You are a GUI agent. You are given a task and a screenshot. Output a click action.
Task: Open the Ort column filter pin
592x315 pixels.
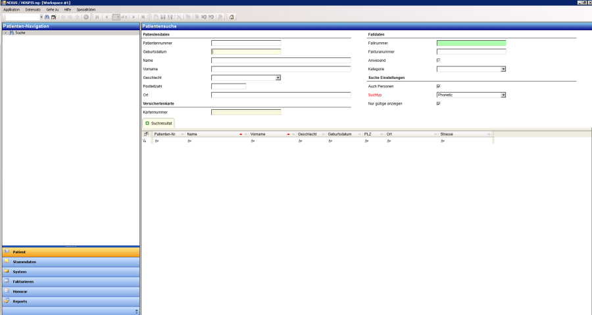click(435, 134)
